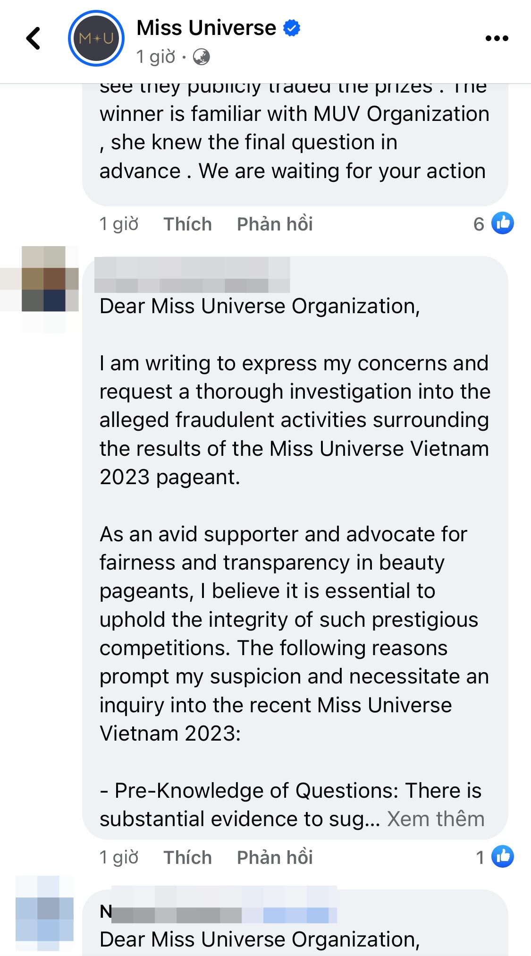Tap the 1 giờ timestamp on second comment
The width and height of the screenshot is (531, 956).
(119, 857)
